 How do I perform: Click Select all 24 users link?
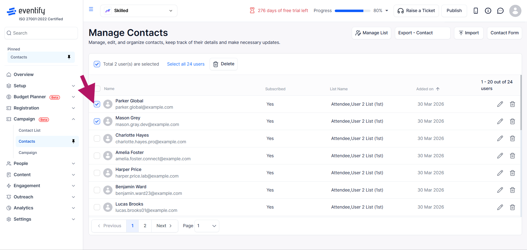pyautogui.click(x=186, y=64)
